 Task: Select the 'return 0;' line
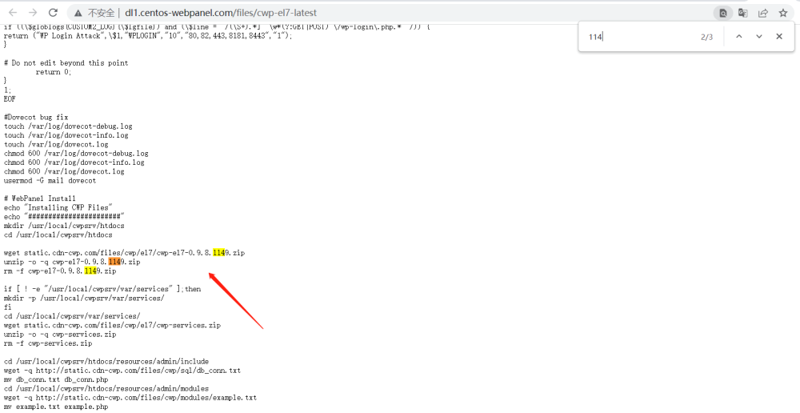54,72
